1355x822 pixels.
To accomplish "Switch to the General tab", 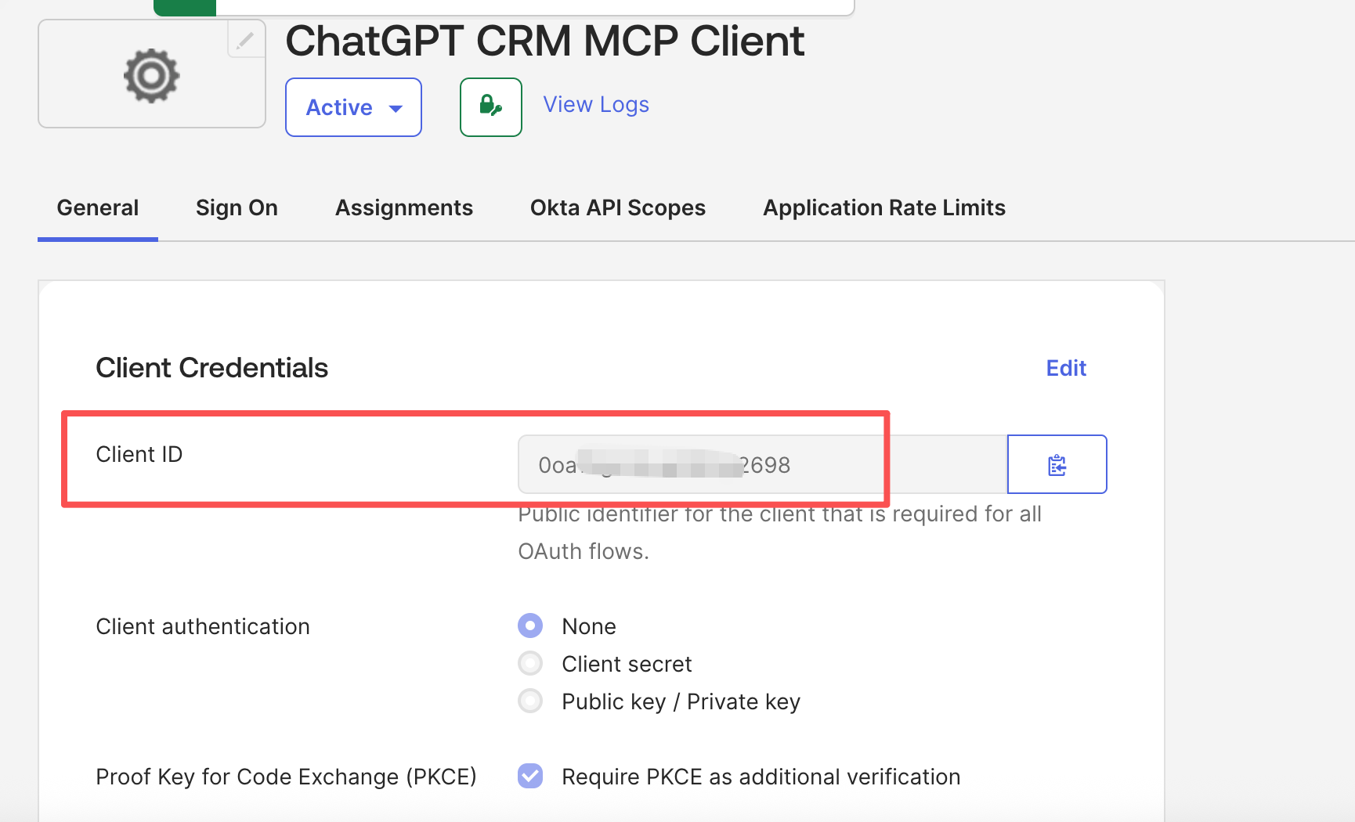I will (x=98, y=207).
